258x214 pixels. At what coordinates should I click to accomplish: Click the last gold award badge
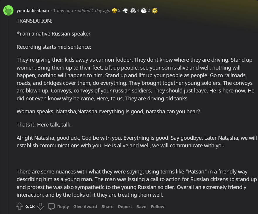point(155,11)
